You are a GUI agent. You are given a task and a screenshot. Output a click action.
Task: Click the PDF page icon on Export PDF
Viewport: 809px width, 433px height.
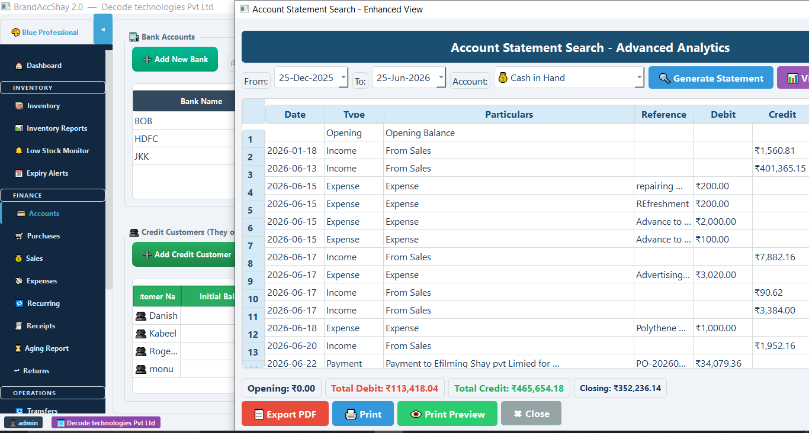click(259, 414)
